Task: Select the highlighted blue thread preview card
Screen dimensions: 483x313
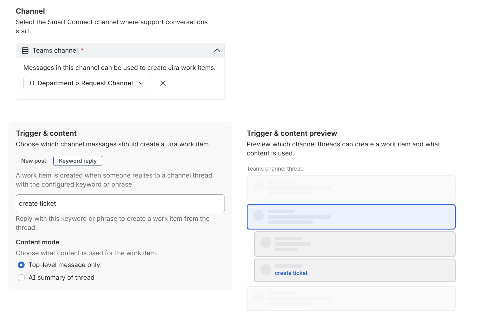Action: [x=351, y=217]
